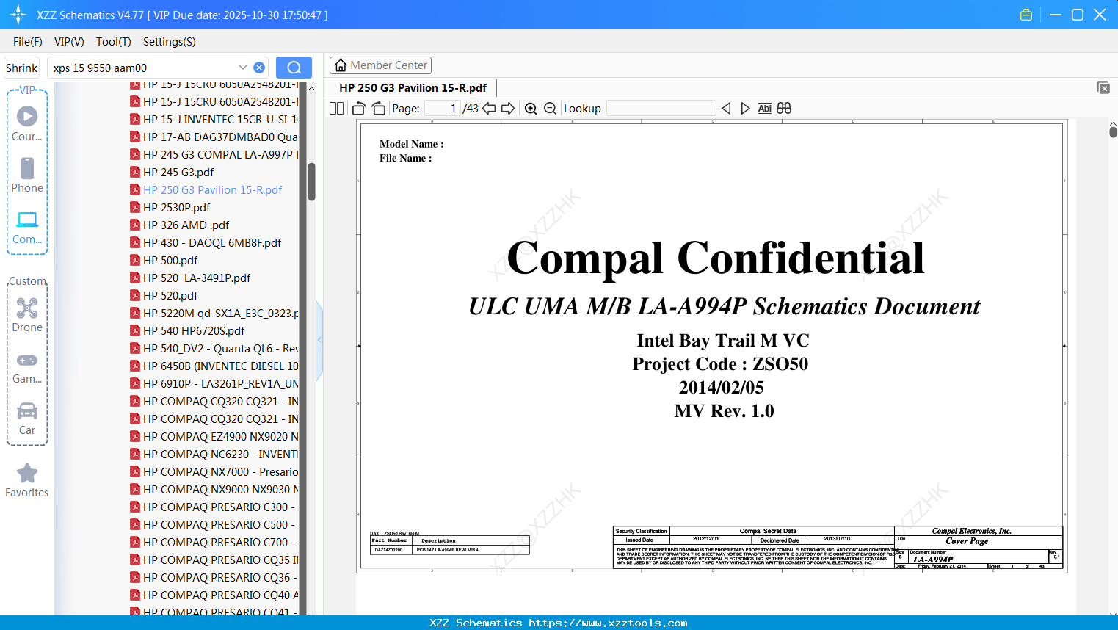This screenshot has width=1118, height=630.
Task: Click the Lookup text field
Action: tap(661, 108)
